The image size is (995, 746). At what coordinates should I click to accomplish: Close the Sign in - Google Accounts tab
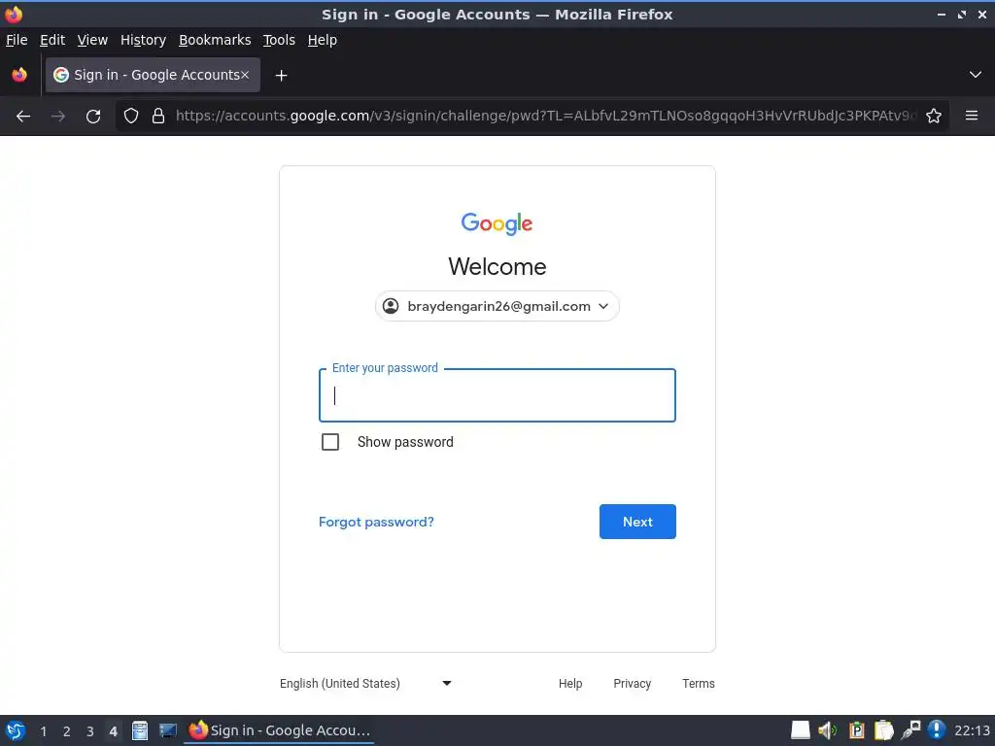tap(245, 75)
